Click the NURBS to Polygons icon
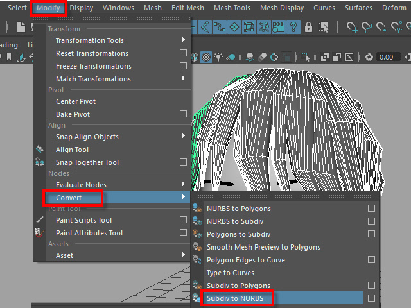The width and height of the screenshot is (411, 308). tap(198, 209)
